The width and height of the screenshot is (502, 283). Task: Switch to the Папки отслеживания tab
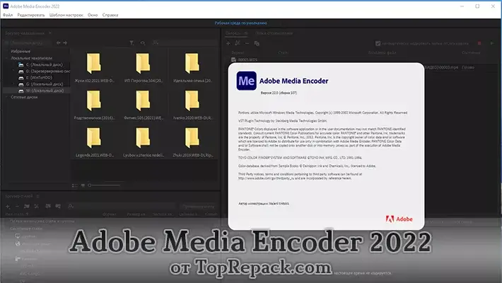pos(274,33)
